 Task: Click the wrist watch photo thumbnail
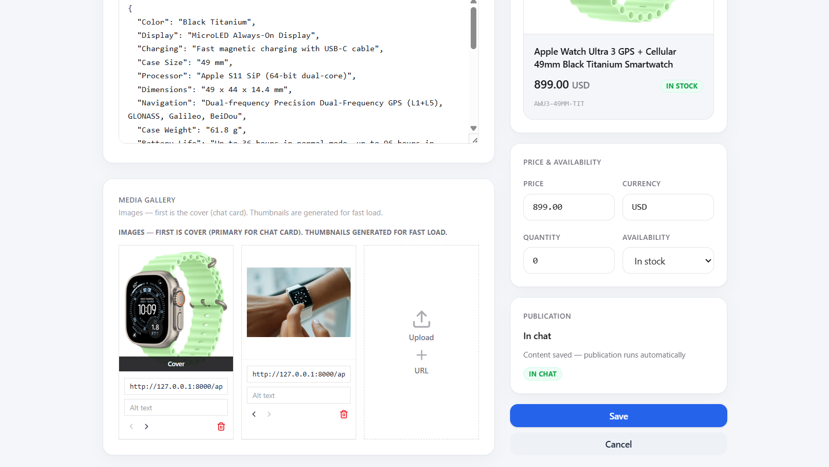pos(298,302)
